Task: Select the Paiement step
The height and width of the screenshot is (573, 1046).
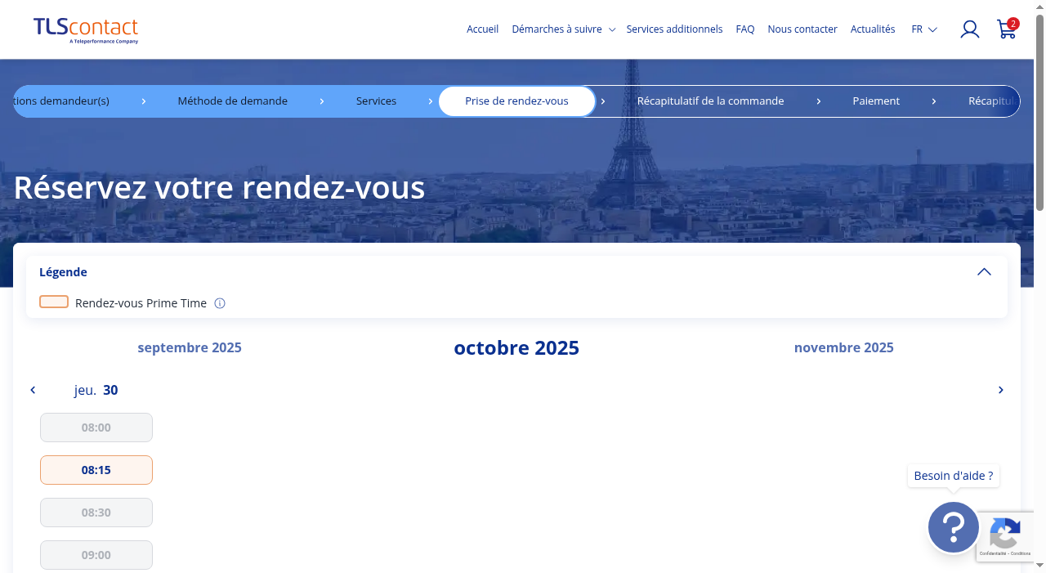Action: point(876,101)
